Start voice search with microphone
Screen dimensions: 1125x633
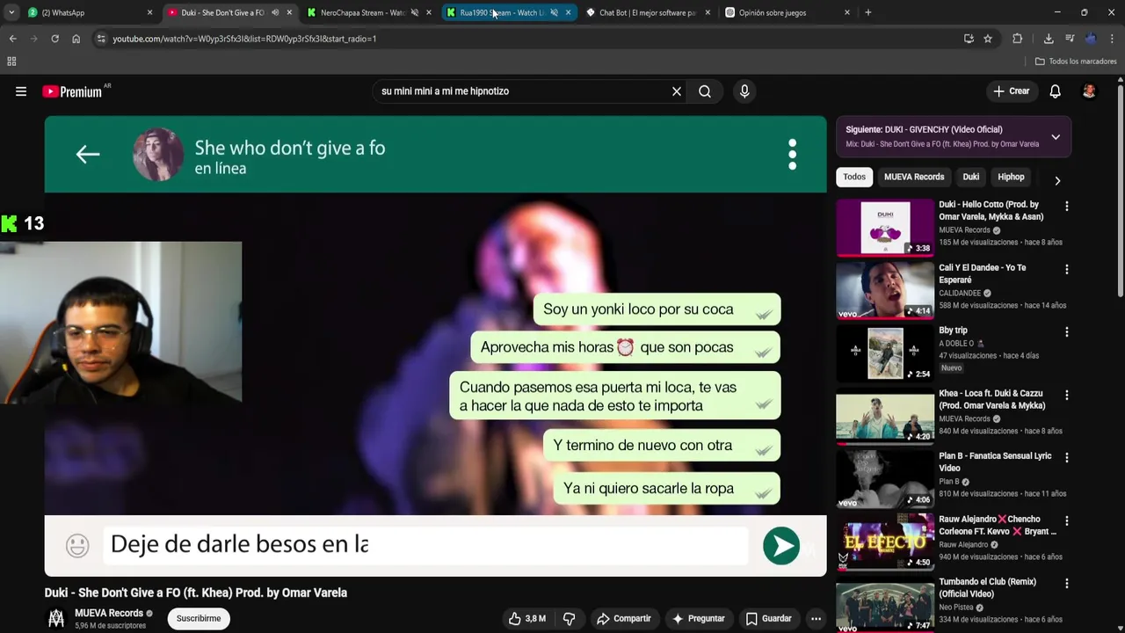[744, 91]
